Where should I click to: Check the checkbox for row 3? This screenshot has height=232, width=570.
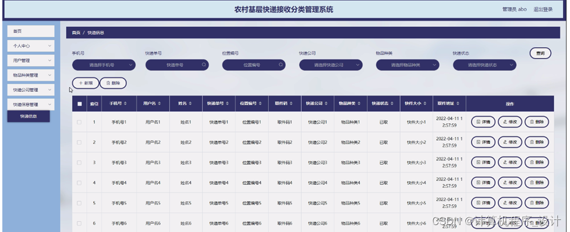click(x=79, y=163)
